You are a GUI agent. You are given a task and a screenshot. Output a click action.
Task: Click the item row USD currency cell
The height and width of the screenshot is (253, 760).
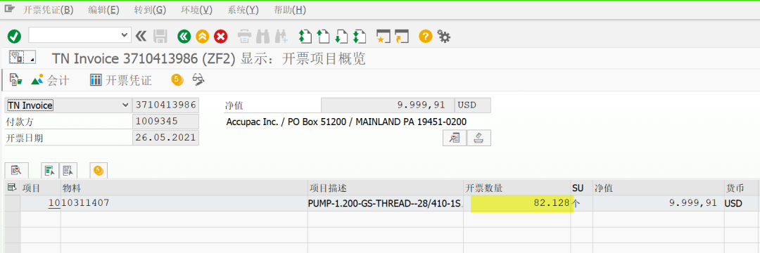[x=740, y=203]
